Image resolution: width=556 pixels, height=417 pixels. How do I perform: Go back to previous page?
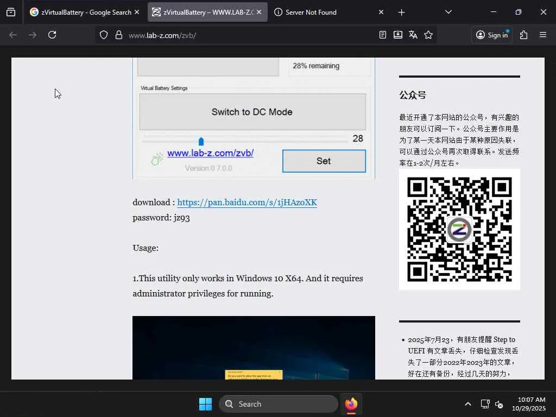(x=13, y=35)
